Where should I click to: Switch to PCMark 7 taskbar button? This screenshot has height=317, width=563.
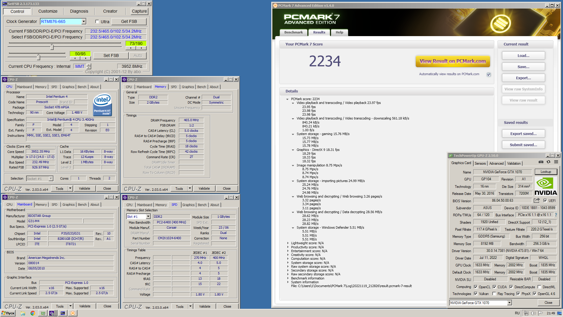pyautogui.click(x=73, y=313)
